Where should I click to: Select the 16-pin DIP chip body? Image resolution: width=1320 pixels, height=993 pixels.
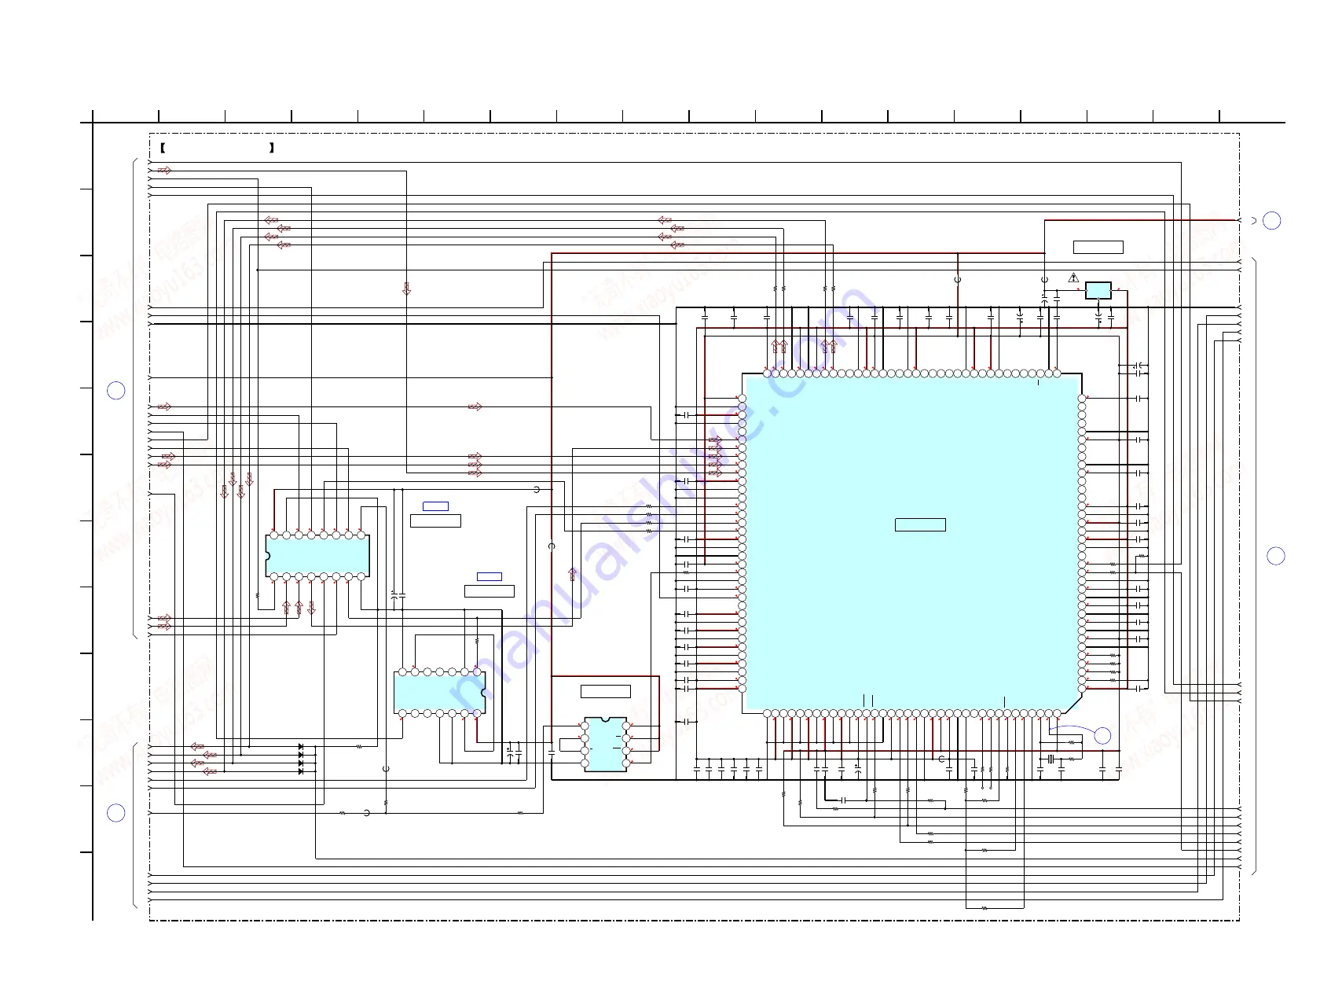pyautogui.click(x=317, y=556)
